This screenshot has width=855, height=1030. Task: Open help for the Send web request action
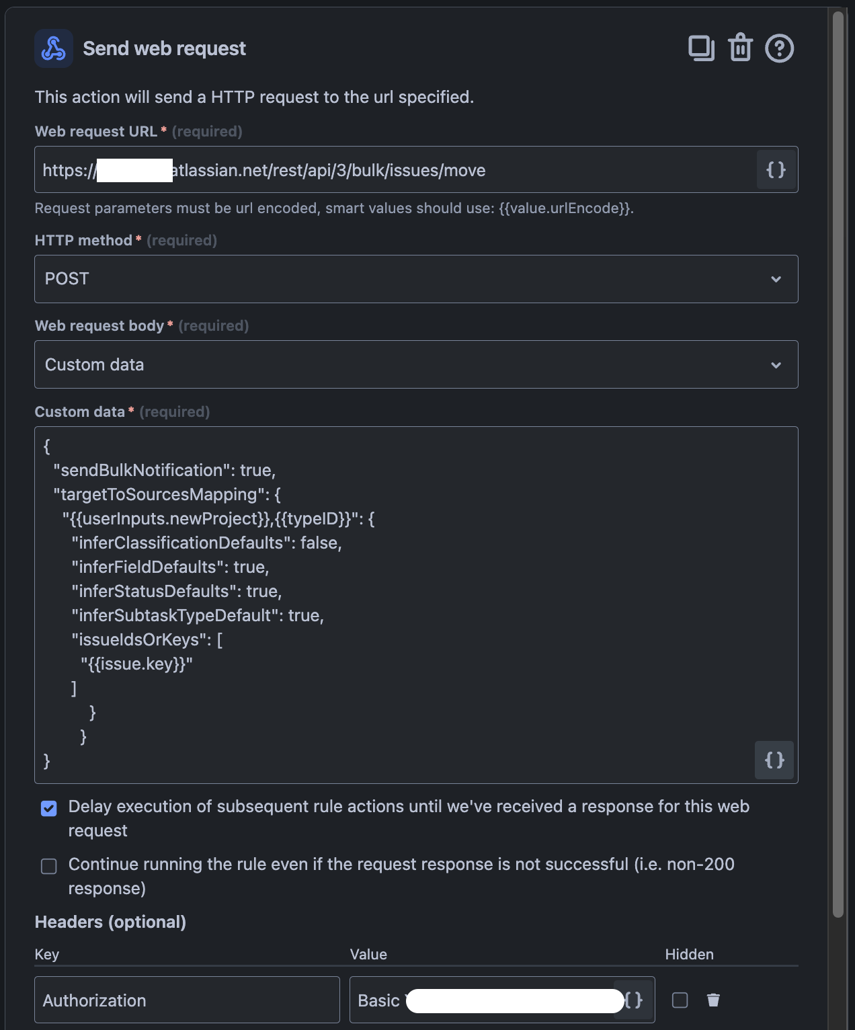[779, 48]
